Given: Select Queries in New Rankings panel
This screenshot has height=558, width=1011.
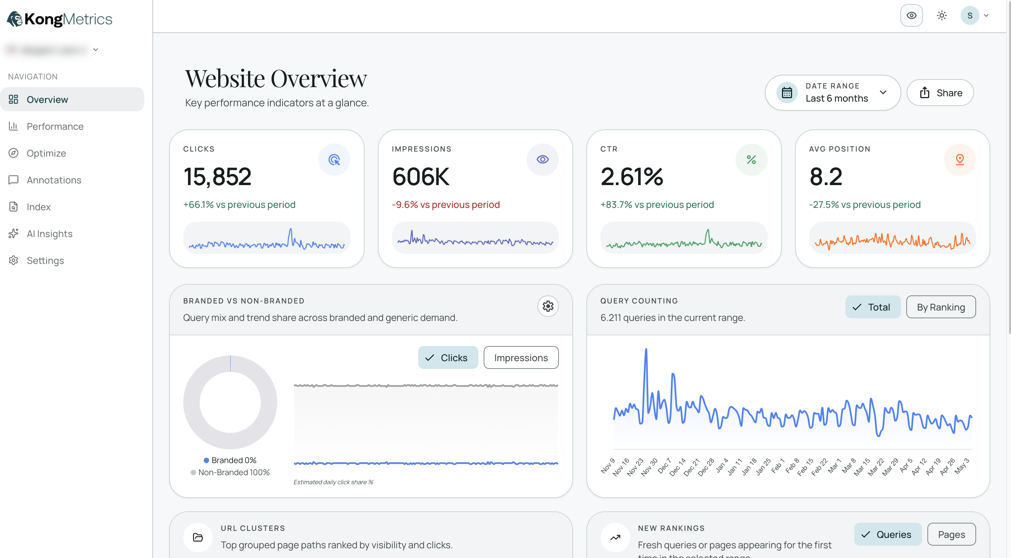Looking at the screenshot, I should click(888, 534).
